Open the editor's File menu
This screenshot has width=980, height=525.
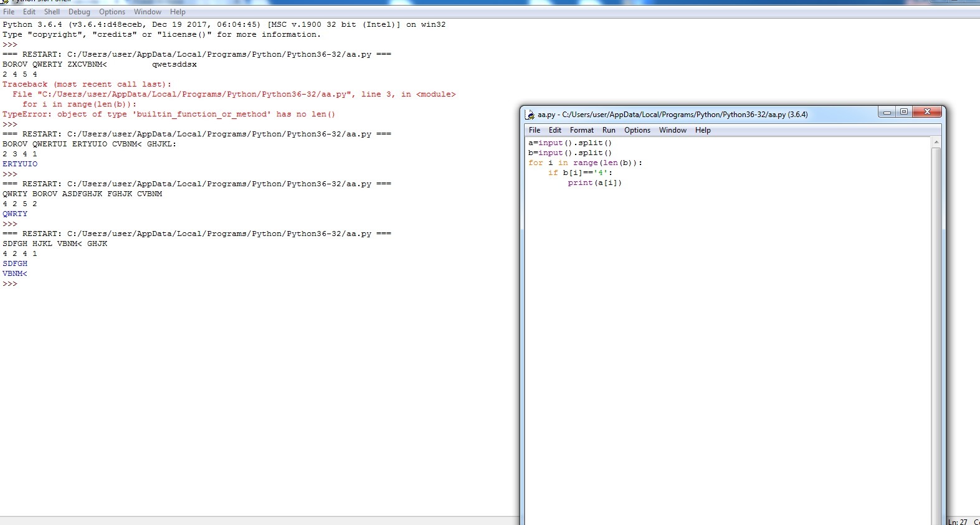[x=535, y=130]
